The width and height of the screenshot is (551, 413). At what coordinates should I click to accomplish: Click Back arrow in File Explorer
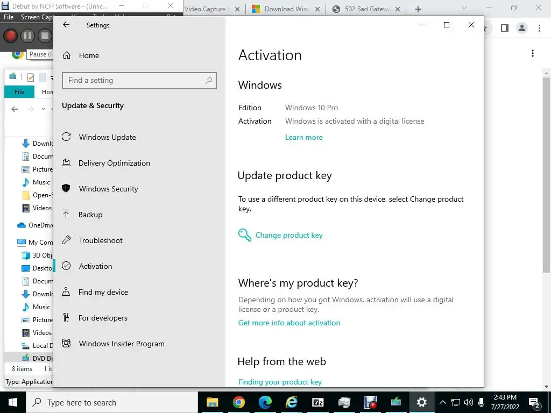click(15, 109)
